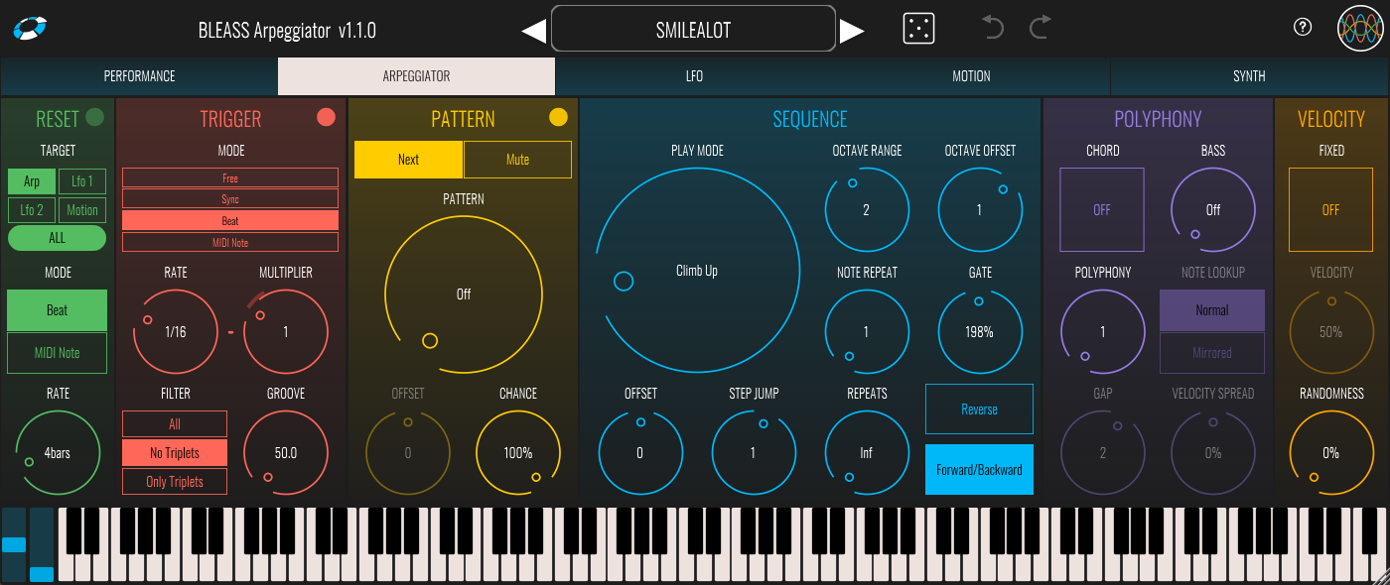Toggle the Pattern section power indicator
The image size is (1390, 585).
pos(558,118)
